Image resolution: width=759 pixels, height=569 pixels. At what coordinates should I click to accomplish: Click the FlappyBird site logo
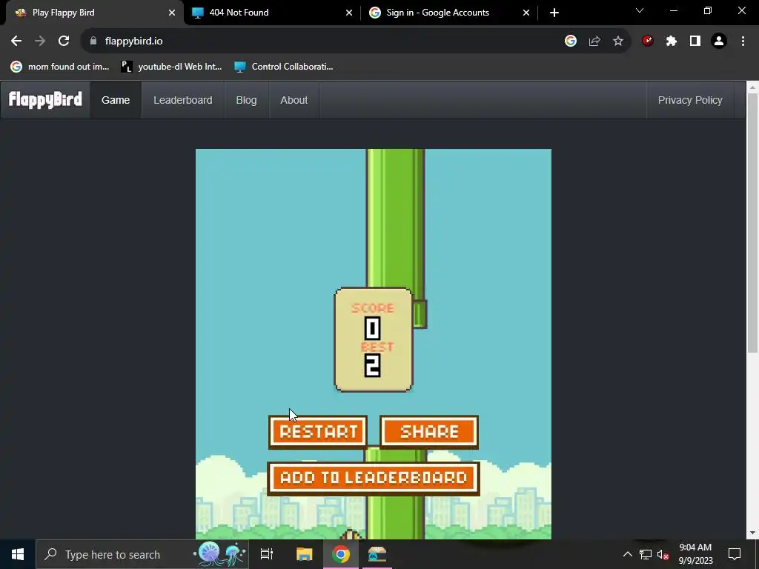coord(45,100)
